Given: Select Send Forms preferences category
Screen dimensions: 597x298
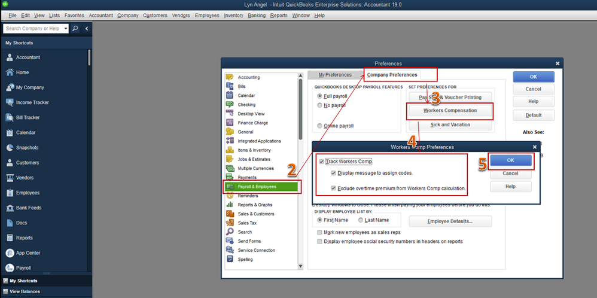Looking at the screenshot, I should click(x=249, y=241).
